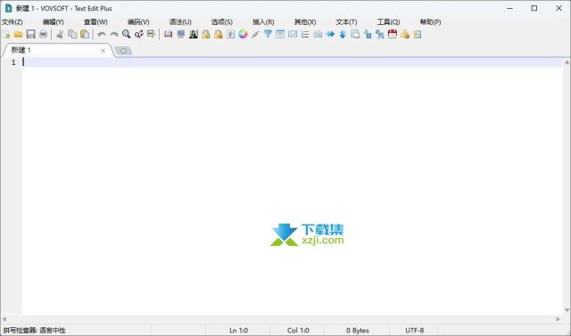Click the second blue sort icon beside the calendar
This screenshot has width=571, height=336.
[380, 35]
